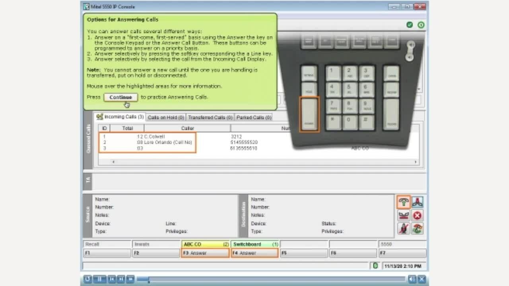The image size is (509, 286).
Task: Click the green-red swap call icon
Action: point(417,229)
